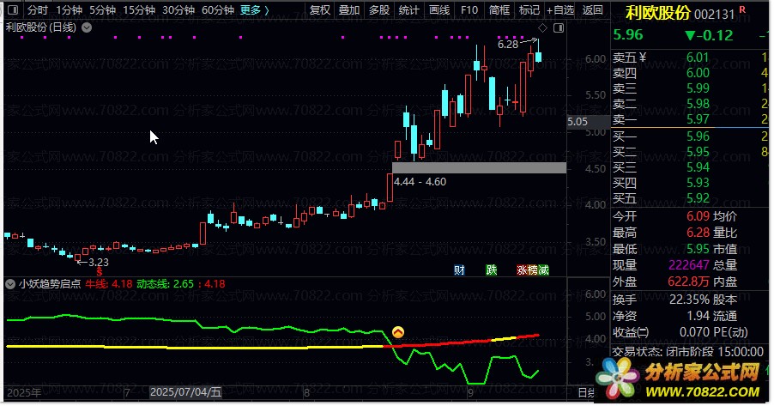
Task: Click the 动态线: 2.65 indicator value
Action: coord(165,284)
